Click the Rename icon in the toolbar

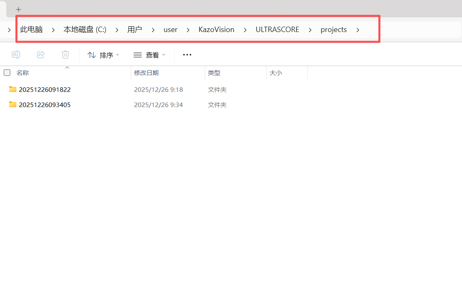16,55
